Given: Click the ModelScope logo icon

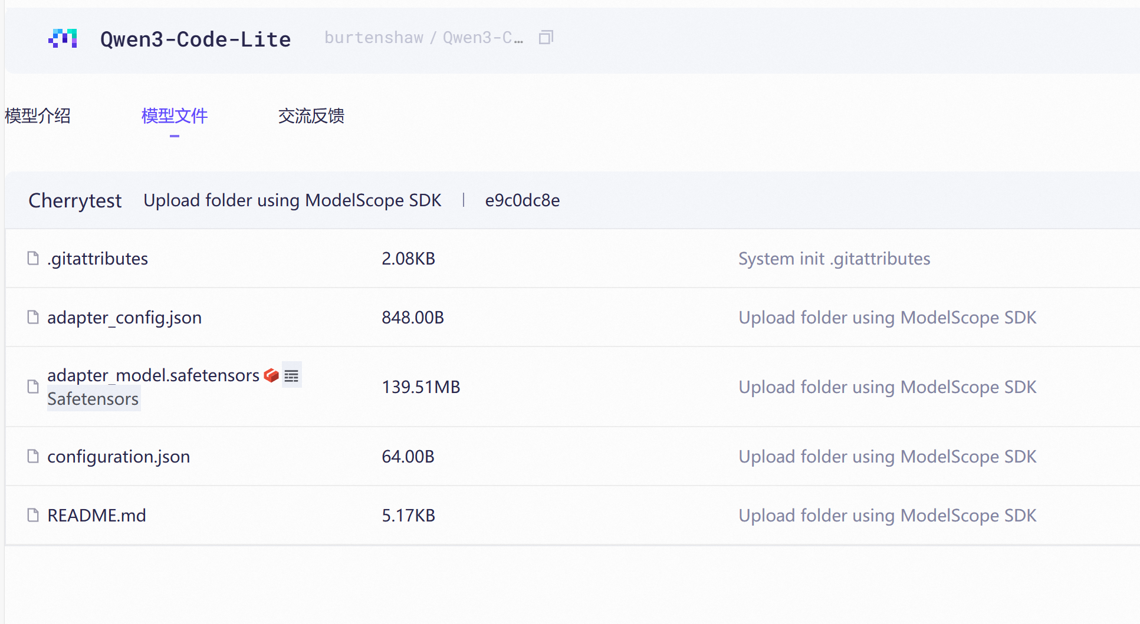Looking at the screenshot, I should [63, 39].
